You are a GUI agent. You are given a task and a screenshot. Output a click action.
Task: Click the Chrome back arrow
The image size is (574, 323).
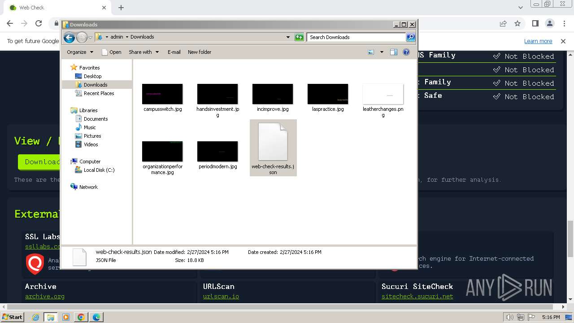click(x=10, y=23)
